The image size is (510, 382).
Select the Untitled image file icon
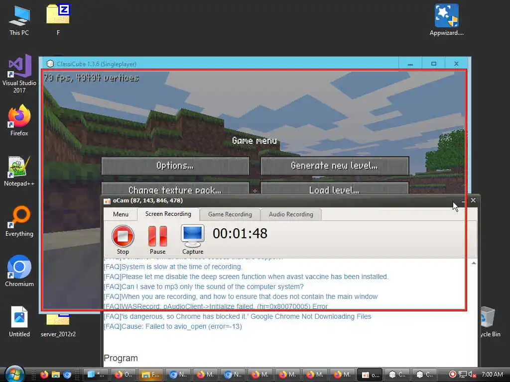pos(19,322)
